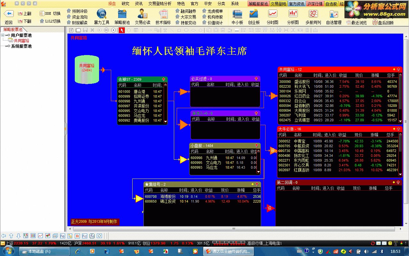Show the 分析图 candlestick chart
Image resolution: width=409 pixels, height=256 pixels.
[x=293, y=14]
